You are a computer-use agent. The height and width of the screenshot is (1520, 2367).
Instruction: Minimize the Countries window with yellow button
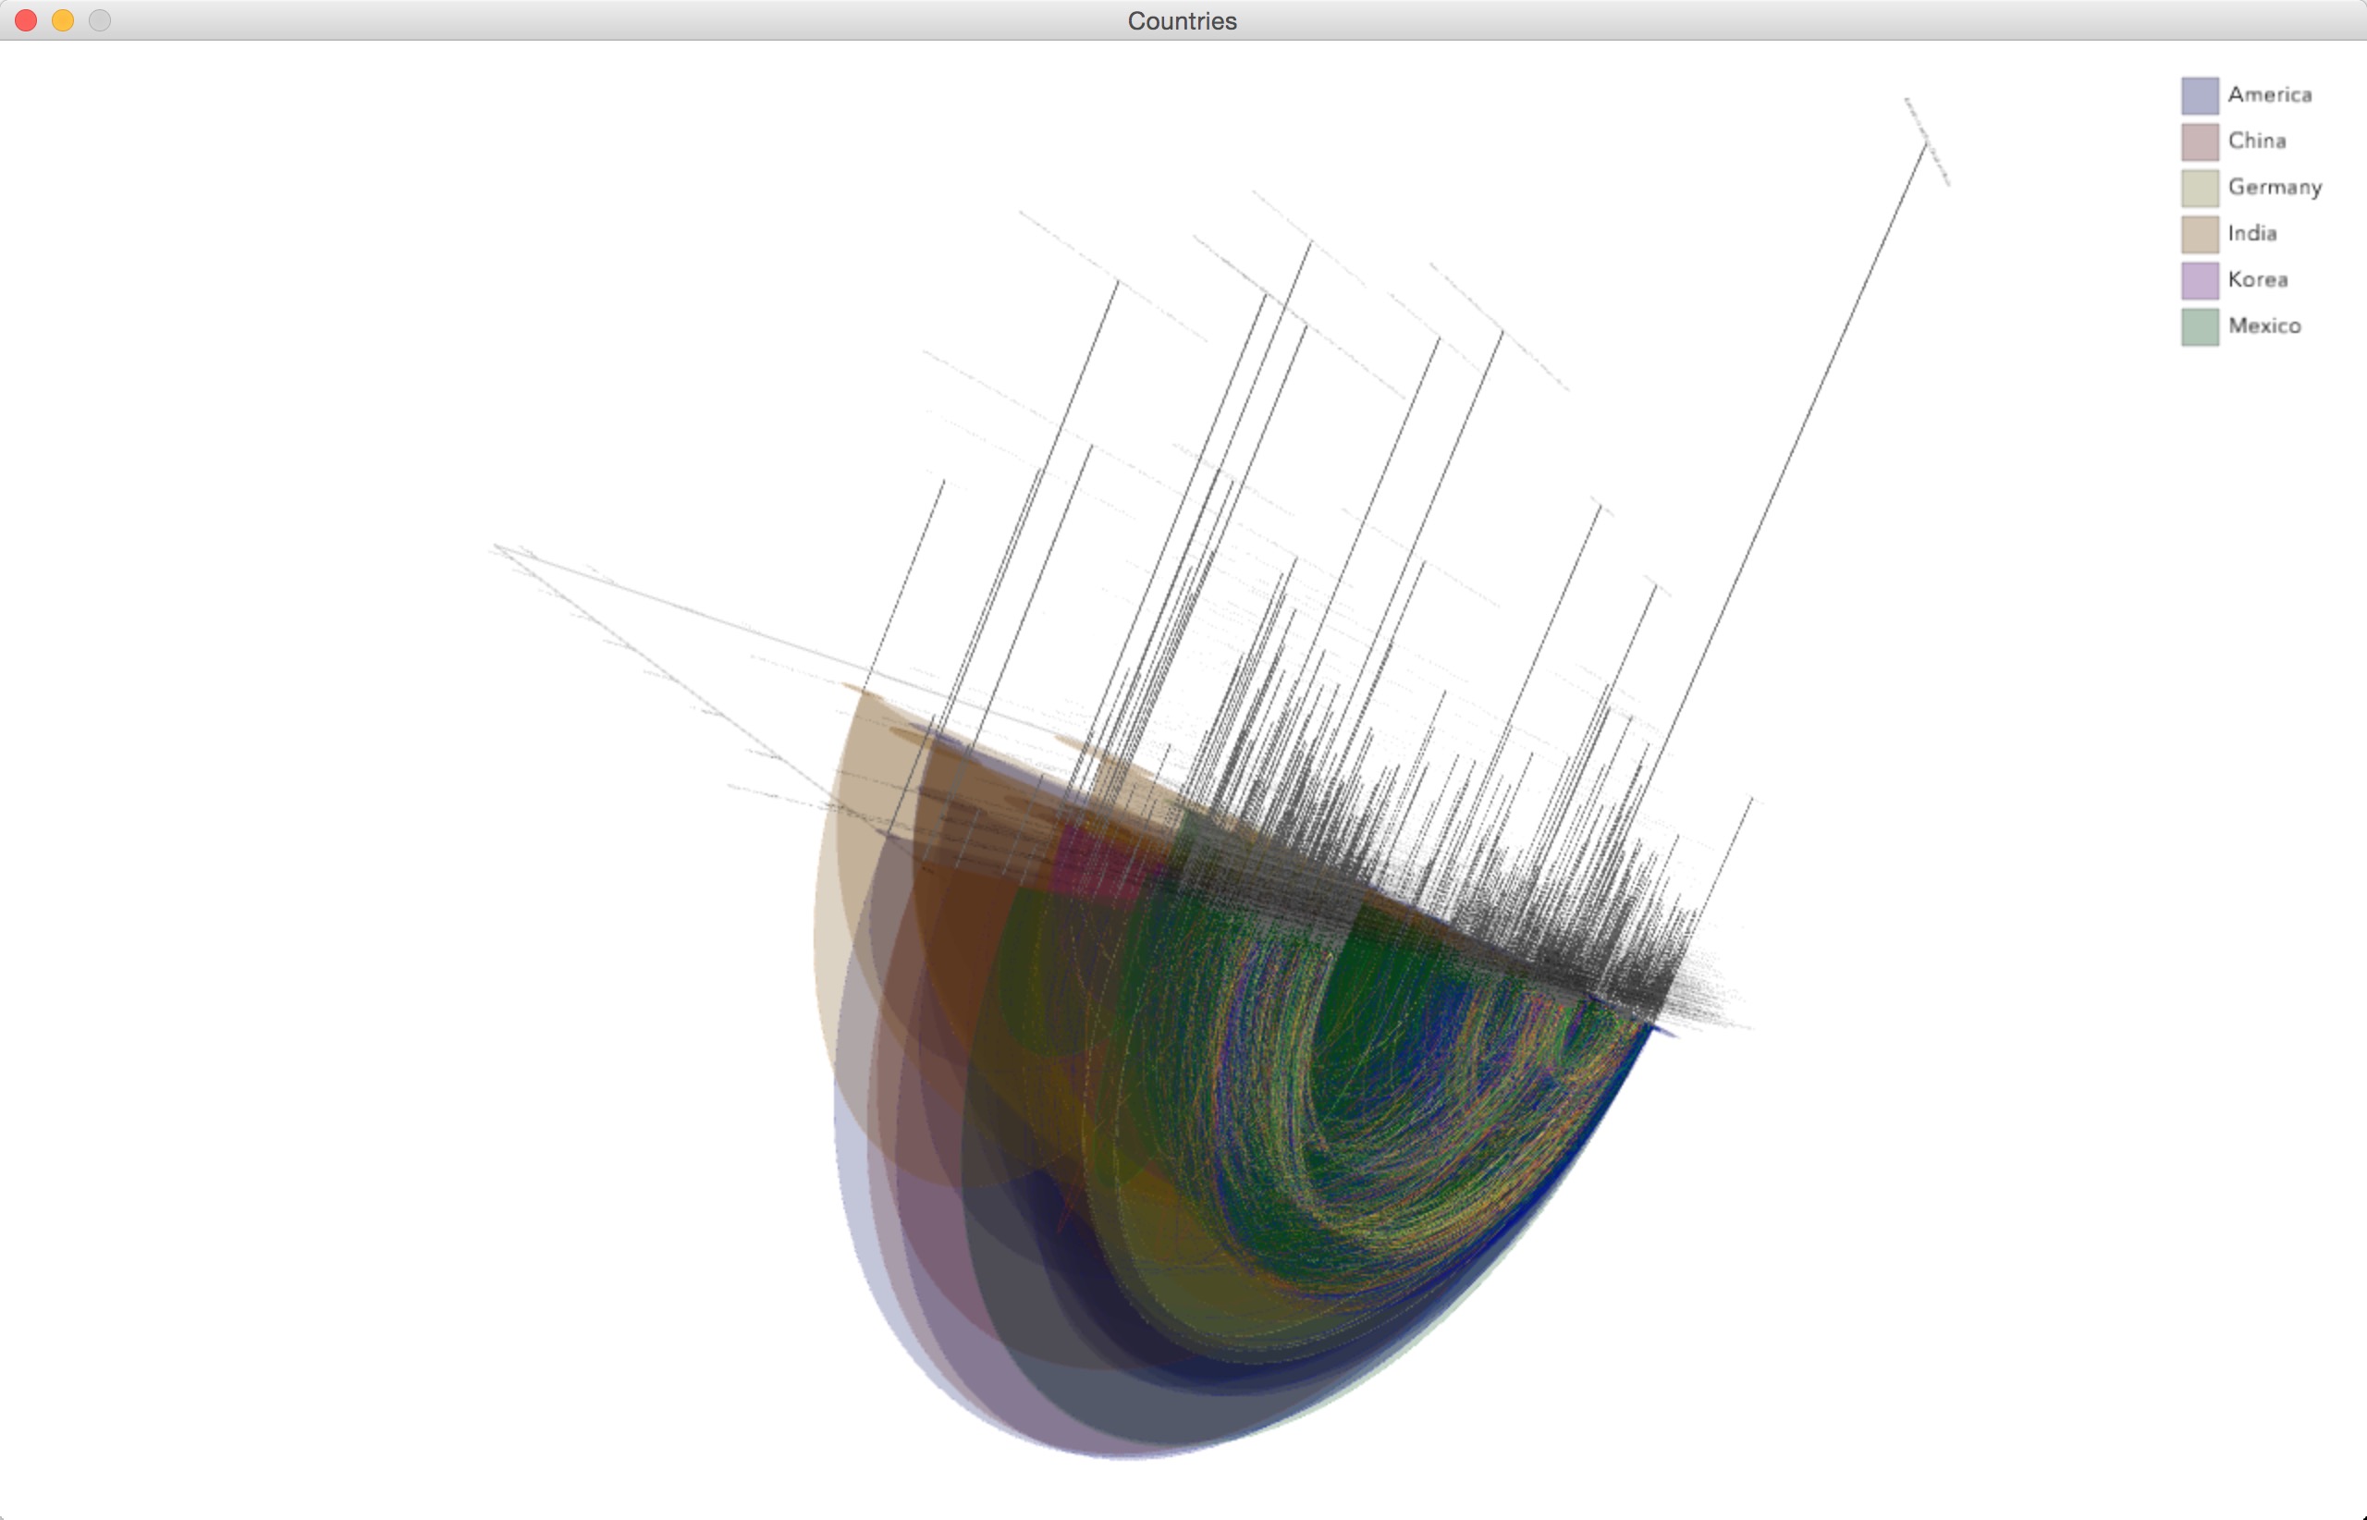coord(63,20)
